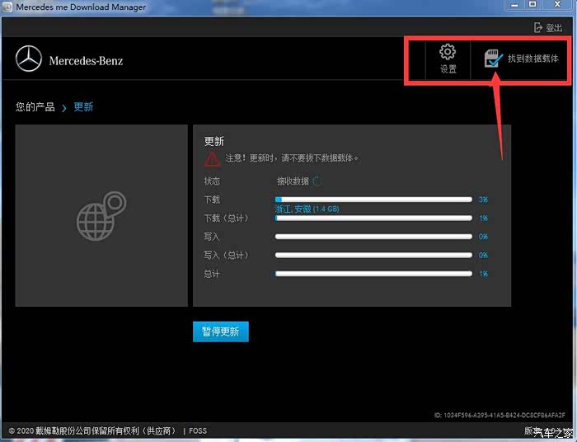Open settings via the gear icon
The height and width of the screenshot is (442, 577).
click(448, 53)
